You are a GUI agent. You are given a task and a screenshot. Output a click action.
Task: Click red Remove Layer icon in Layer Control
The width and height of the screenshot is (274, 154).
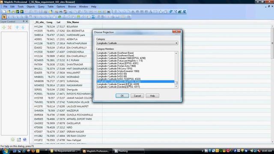coord(9,27)
